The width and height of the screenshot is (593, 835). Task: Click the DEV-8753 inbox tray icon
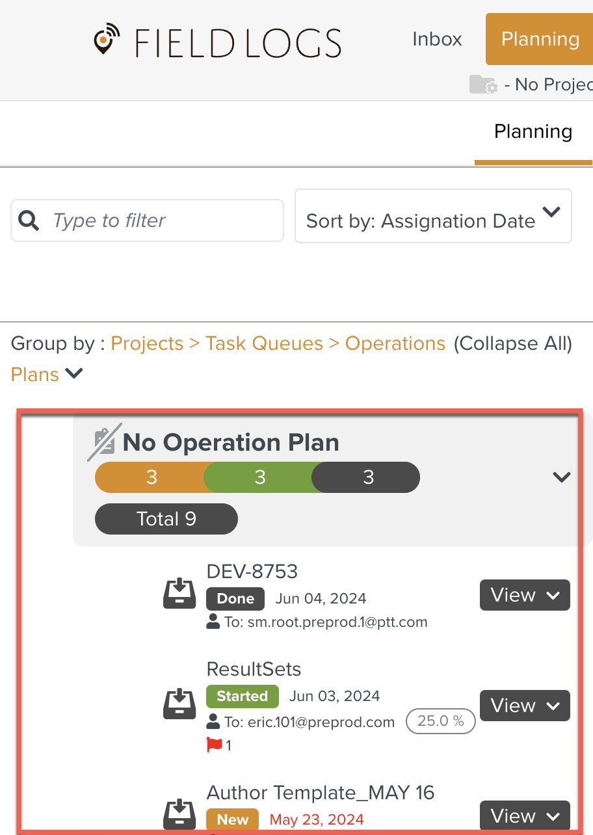pyautogui.click(x=179, y=594)
